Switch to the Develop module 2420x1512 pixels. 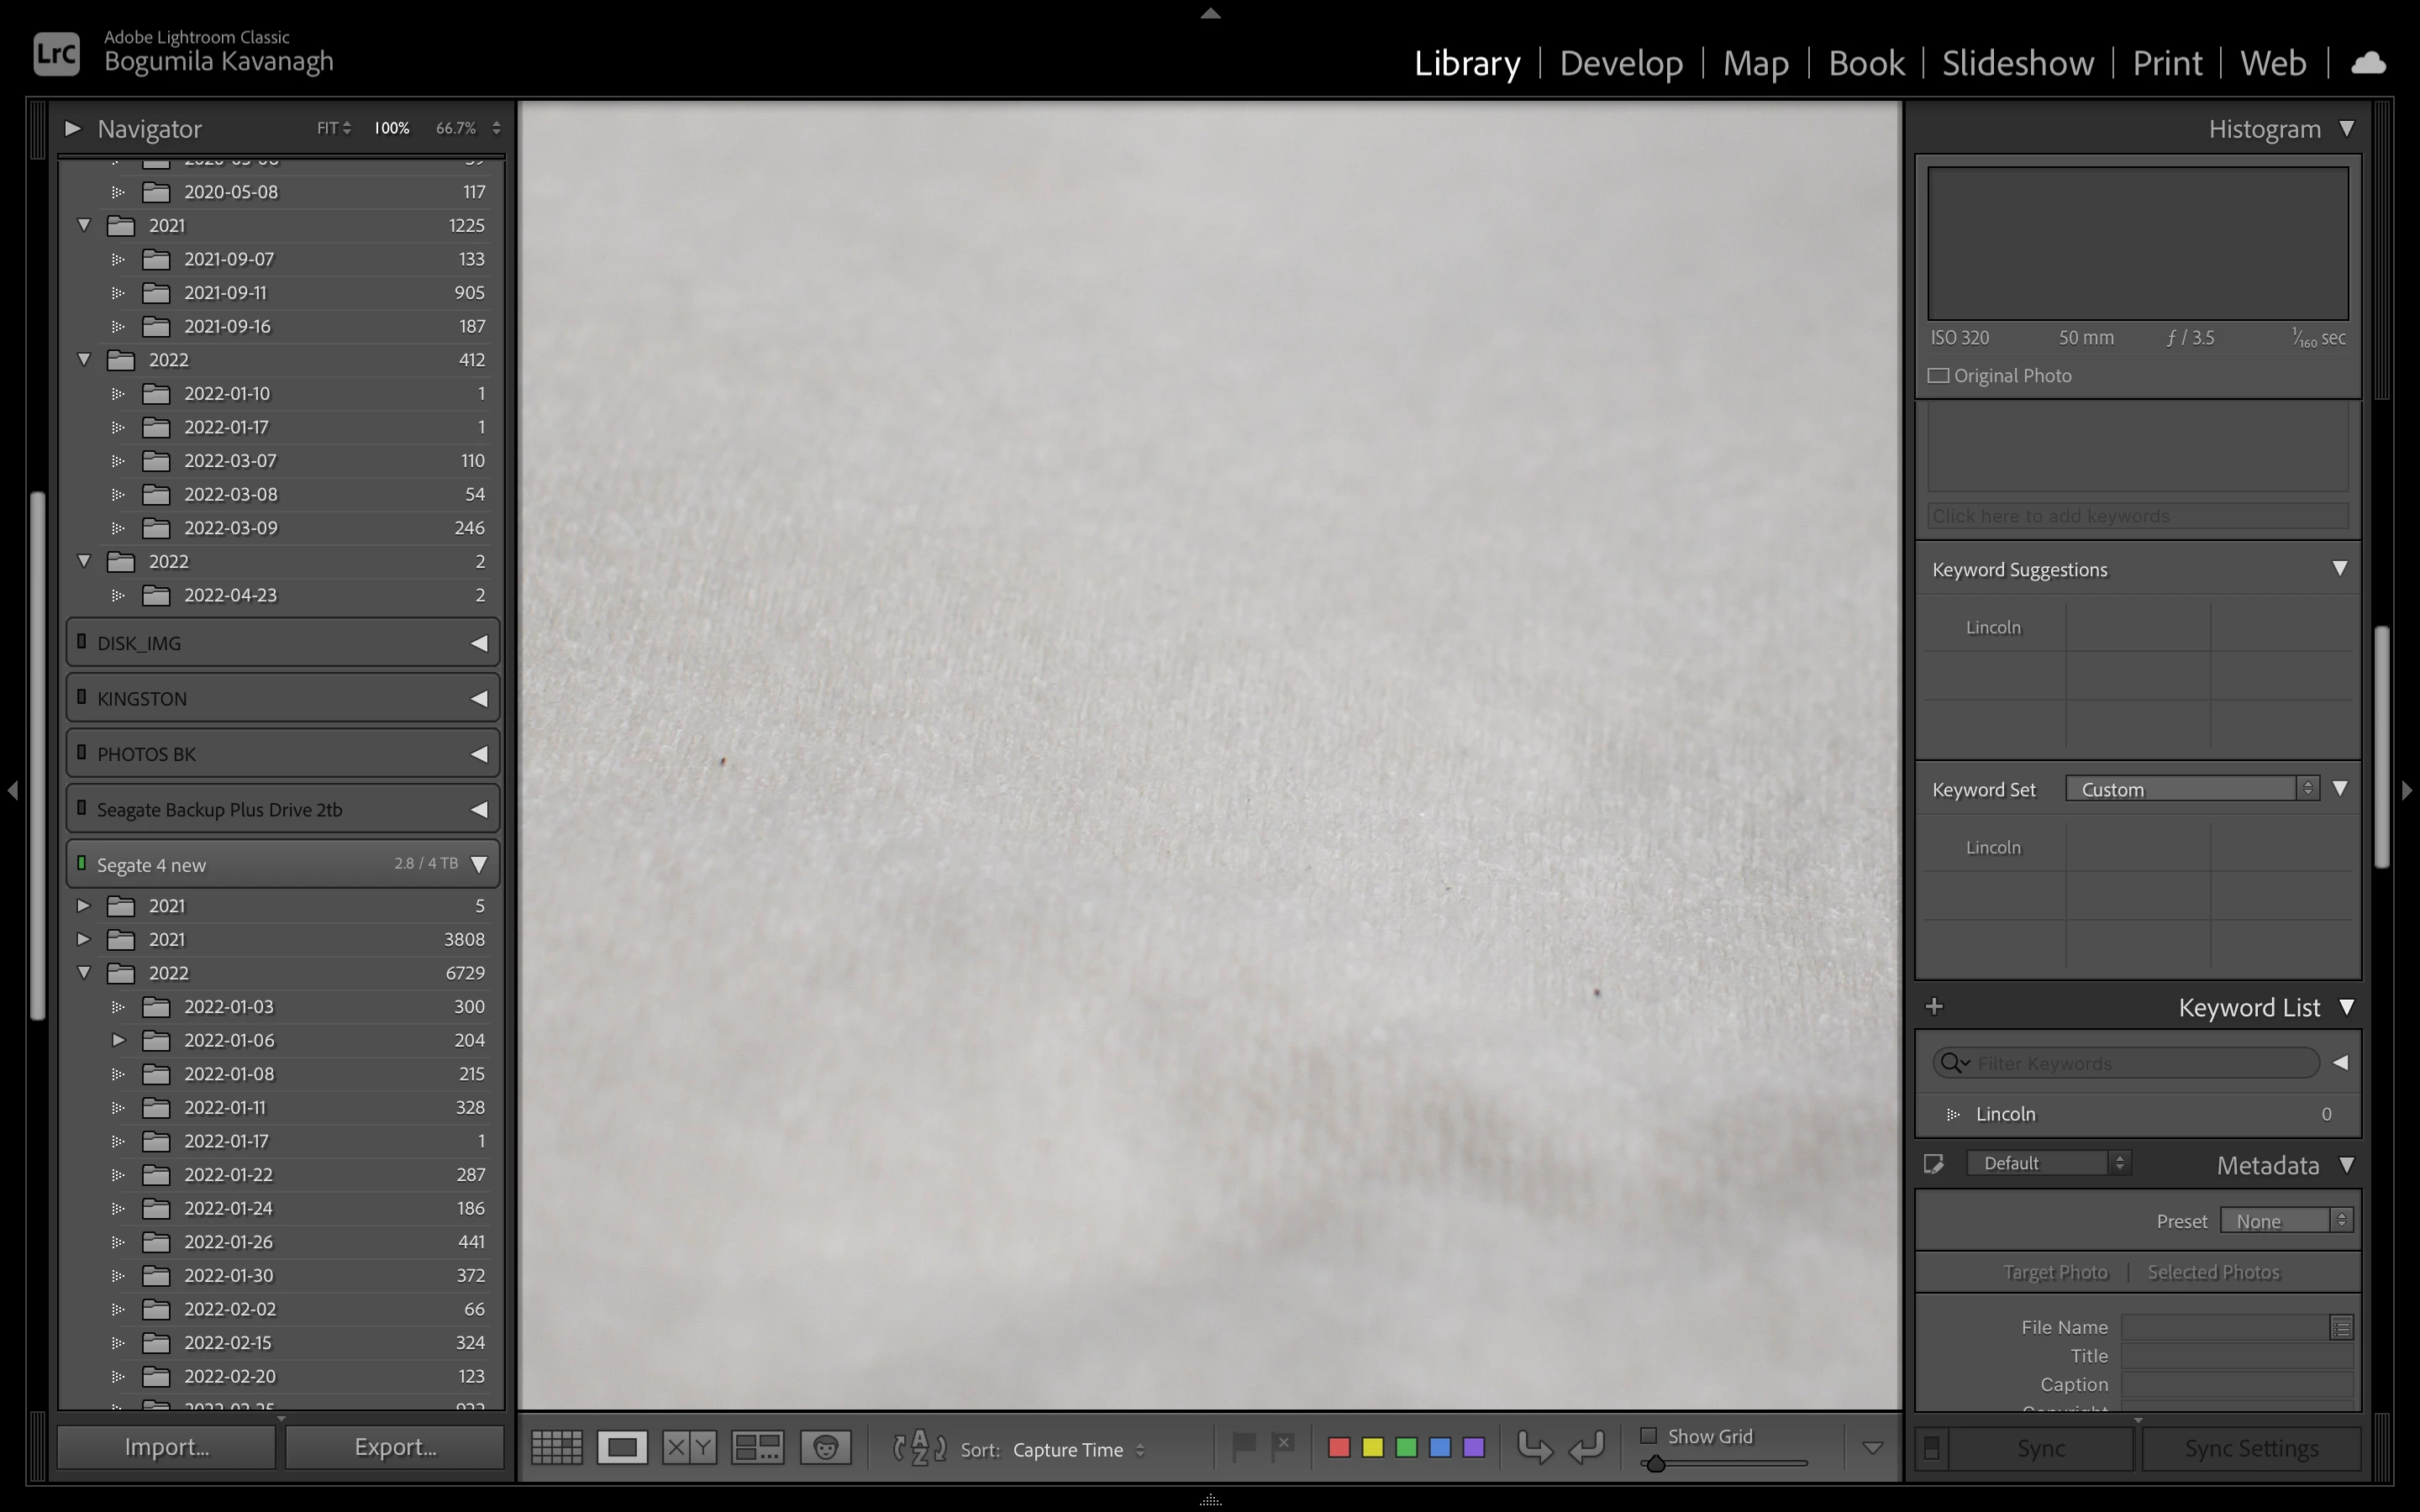(x=1620, y=63)
